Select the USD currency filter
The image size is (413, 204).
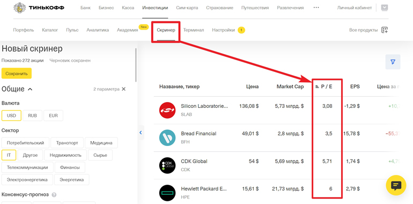[x=11, y=115]
